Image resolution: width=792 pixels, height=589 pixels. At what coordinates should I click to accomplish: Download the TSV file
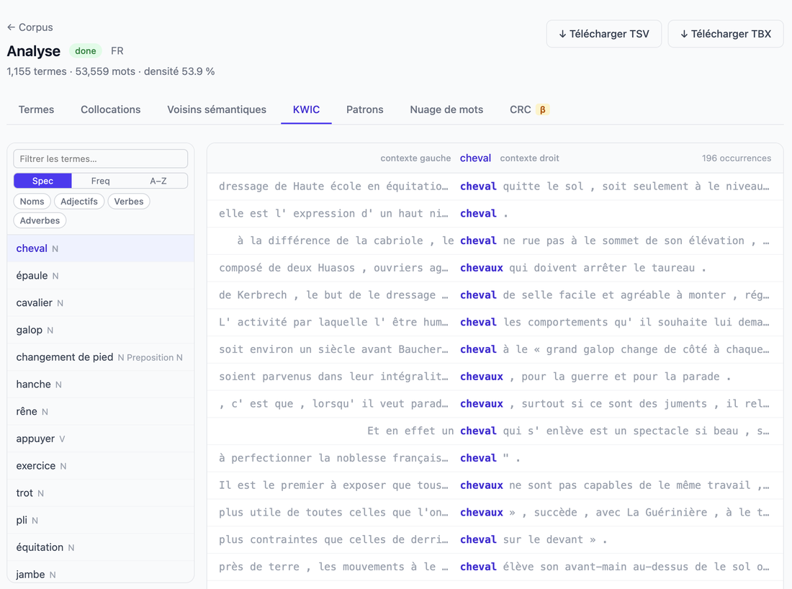(x=603, y=34)
